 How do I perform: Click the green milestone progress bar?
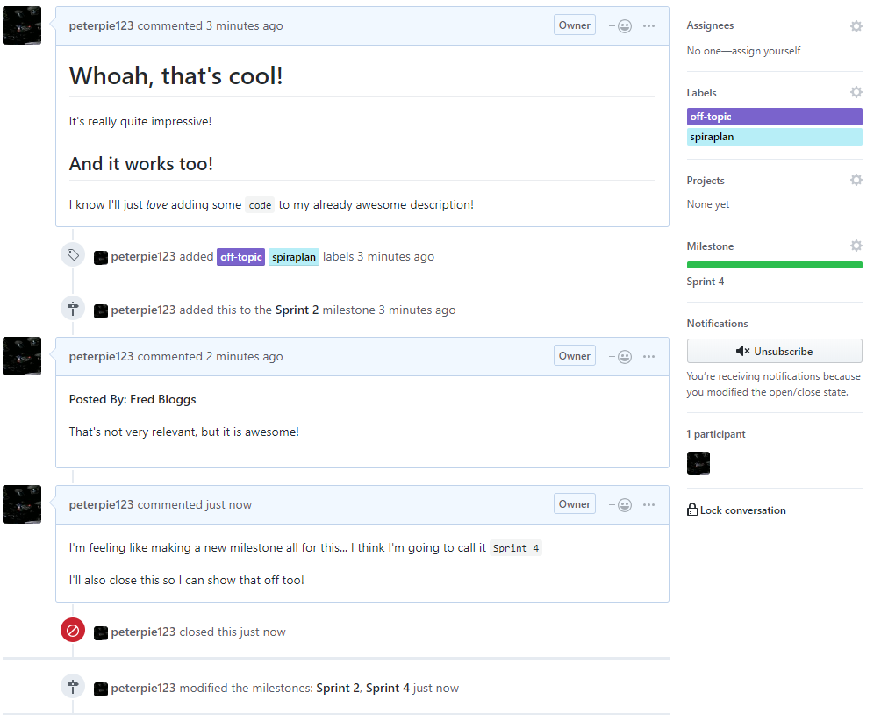[x=774, y=265]
